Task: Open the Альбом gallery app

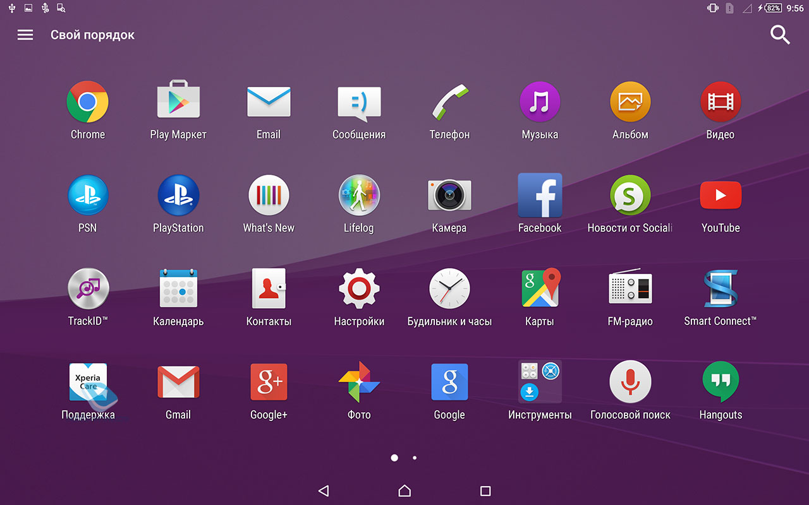Action: point(630,102)
